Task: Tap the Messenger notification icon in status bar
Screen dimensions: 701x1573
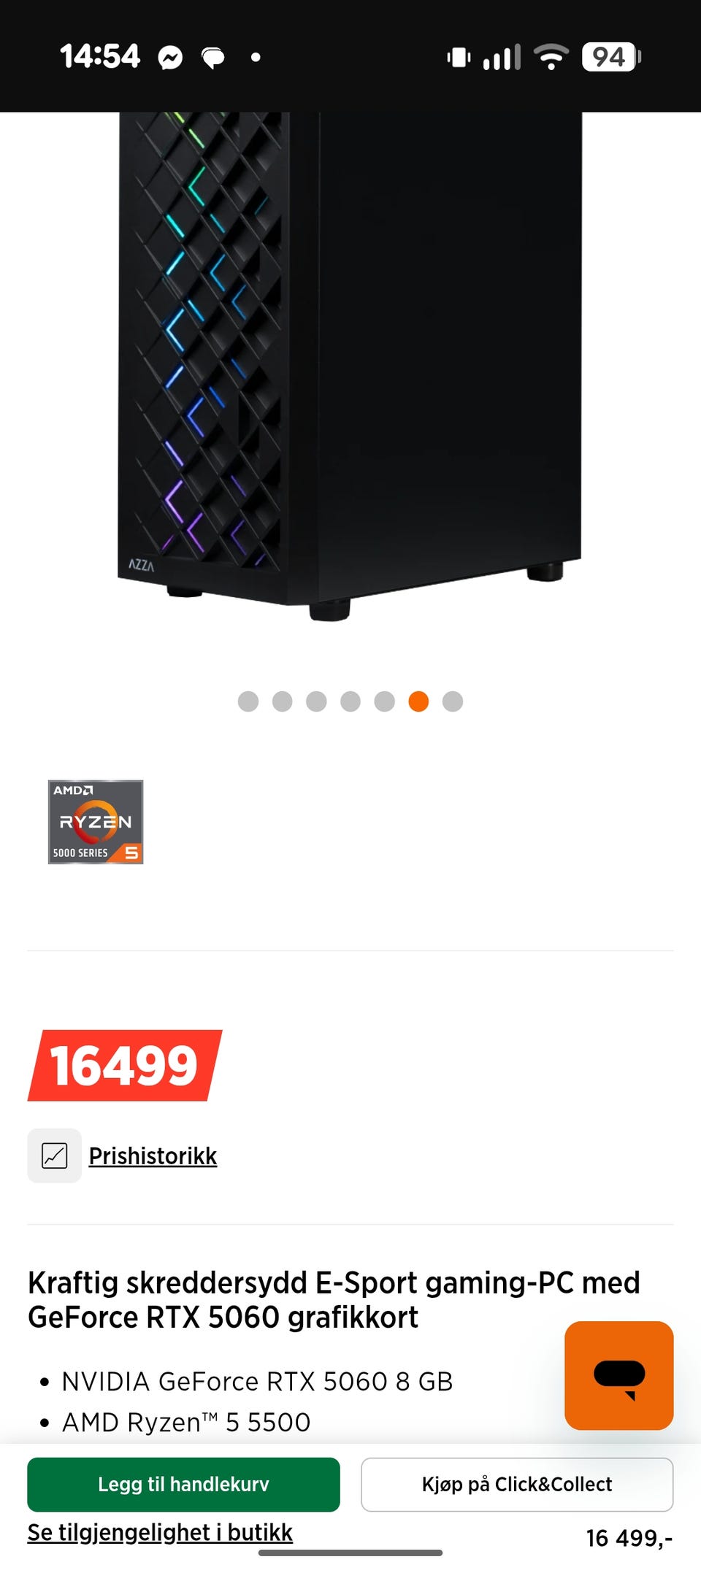Action: click(170, 58)
